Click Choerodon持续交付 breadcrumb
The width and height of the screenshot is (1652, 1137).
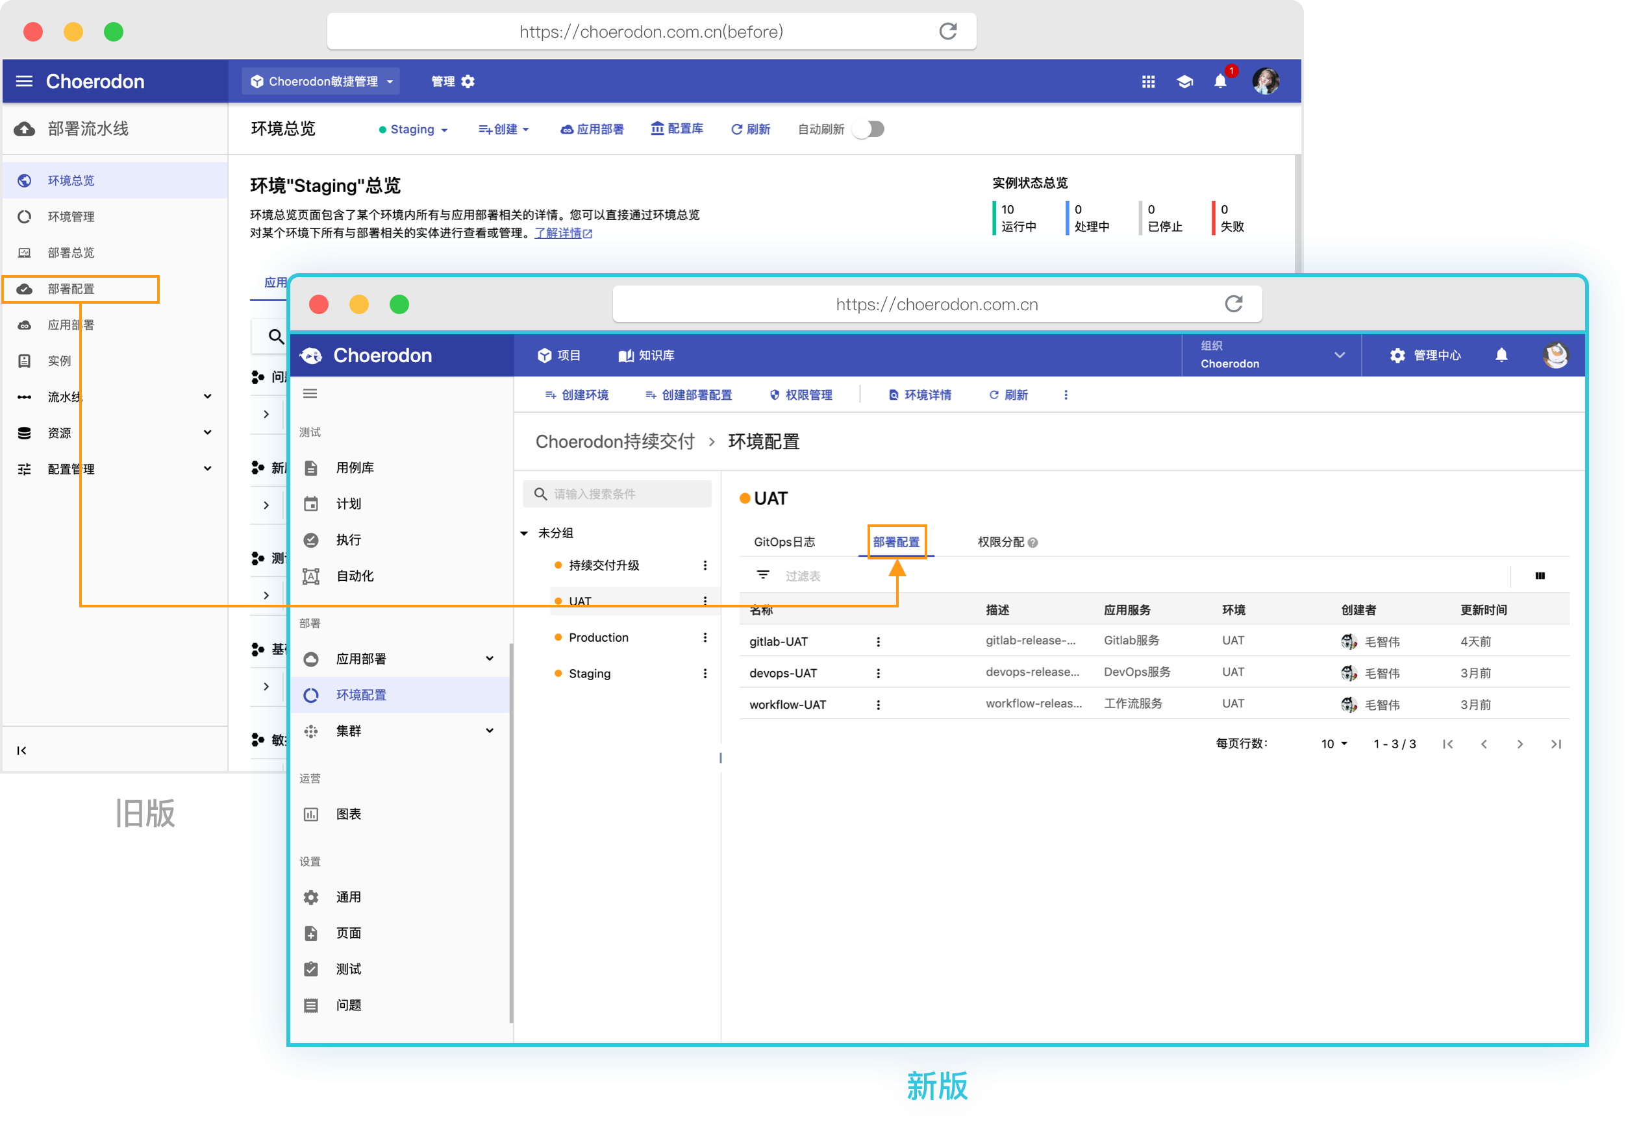point(614,442)
